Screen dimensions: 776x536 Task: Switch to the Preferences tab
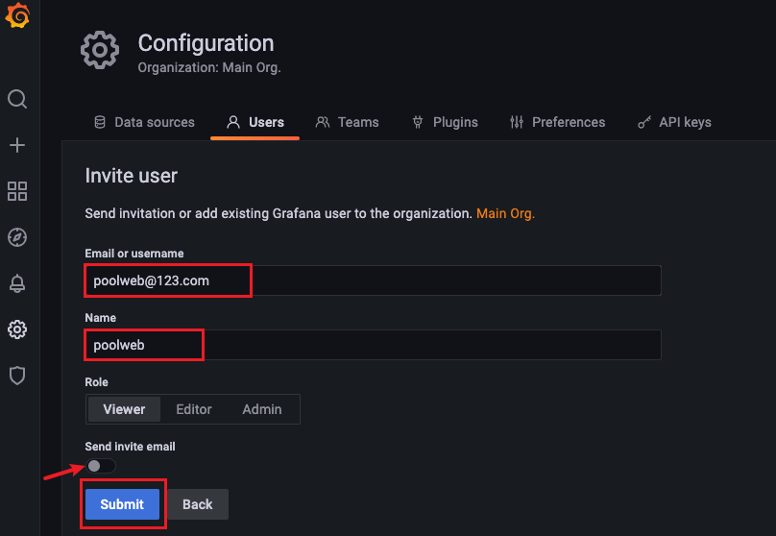557,122
